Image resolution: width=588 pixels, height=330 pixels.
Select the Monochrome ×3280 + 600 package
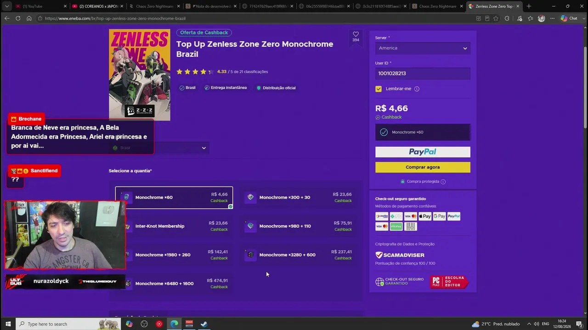298,255
